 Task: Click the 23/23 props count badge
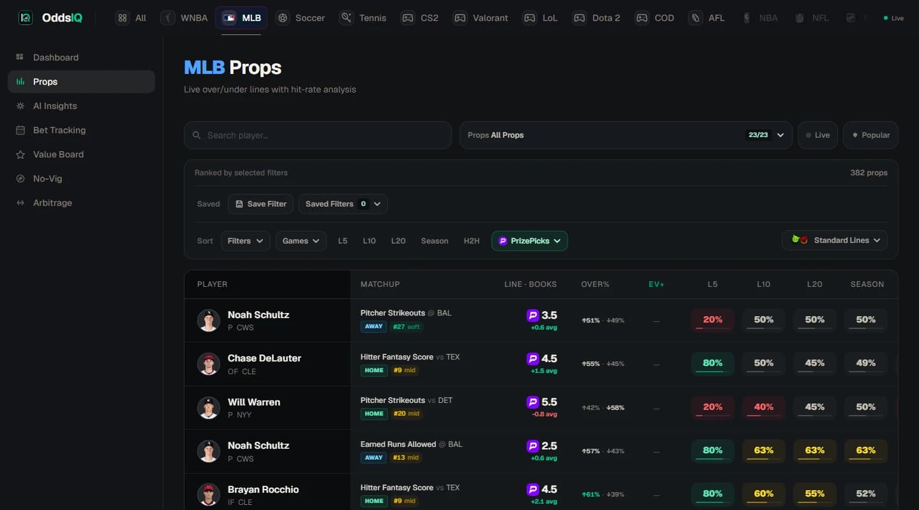pos(758,135)
